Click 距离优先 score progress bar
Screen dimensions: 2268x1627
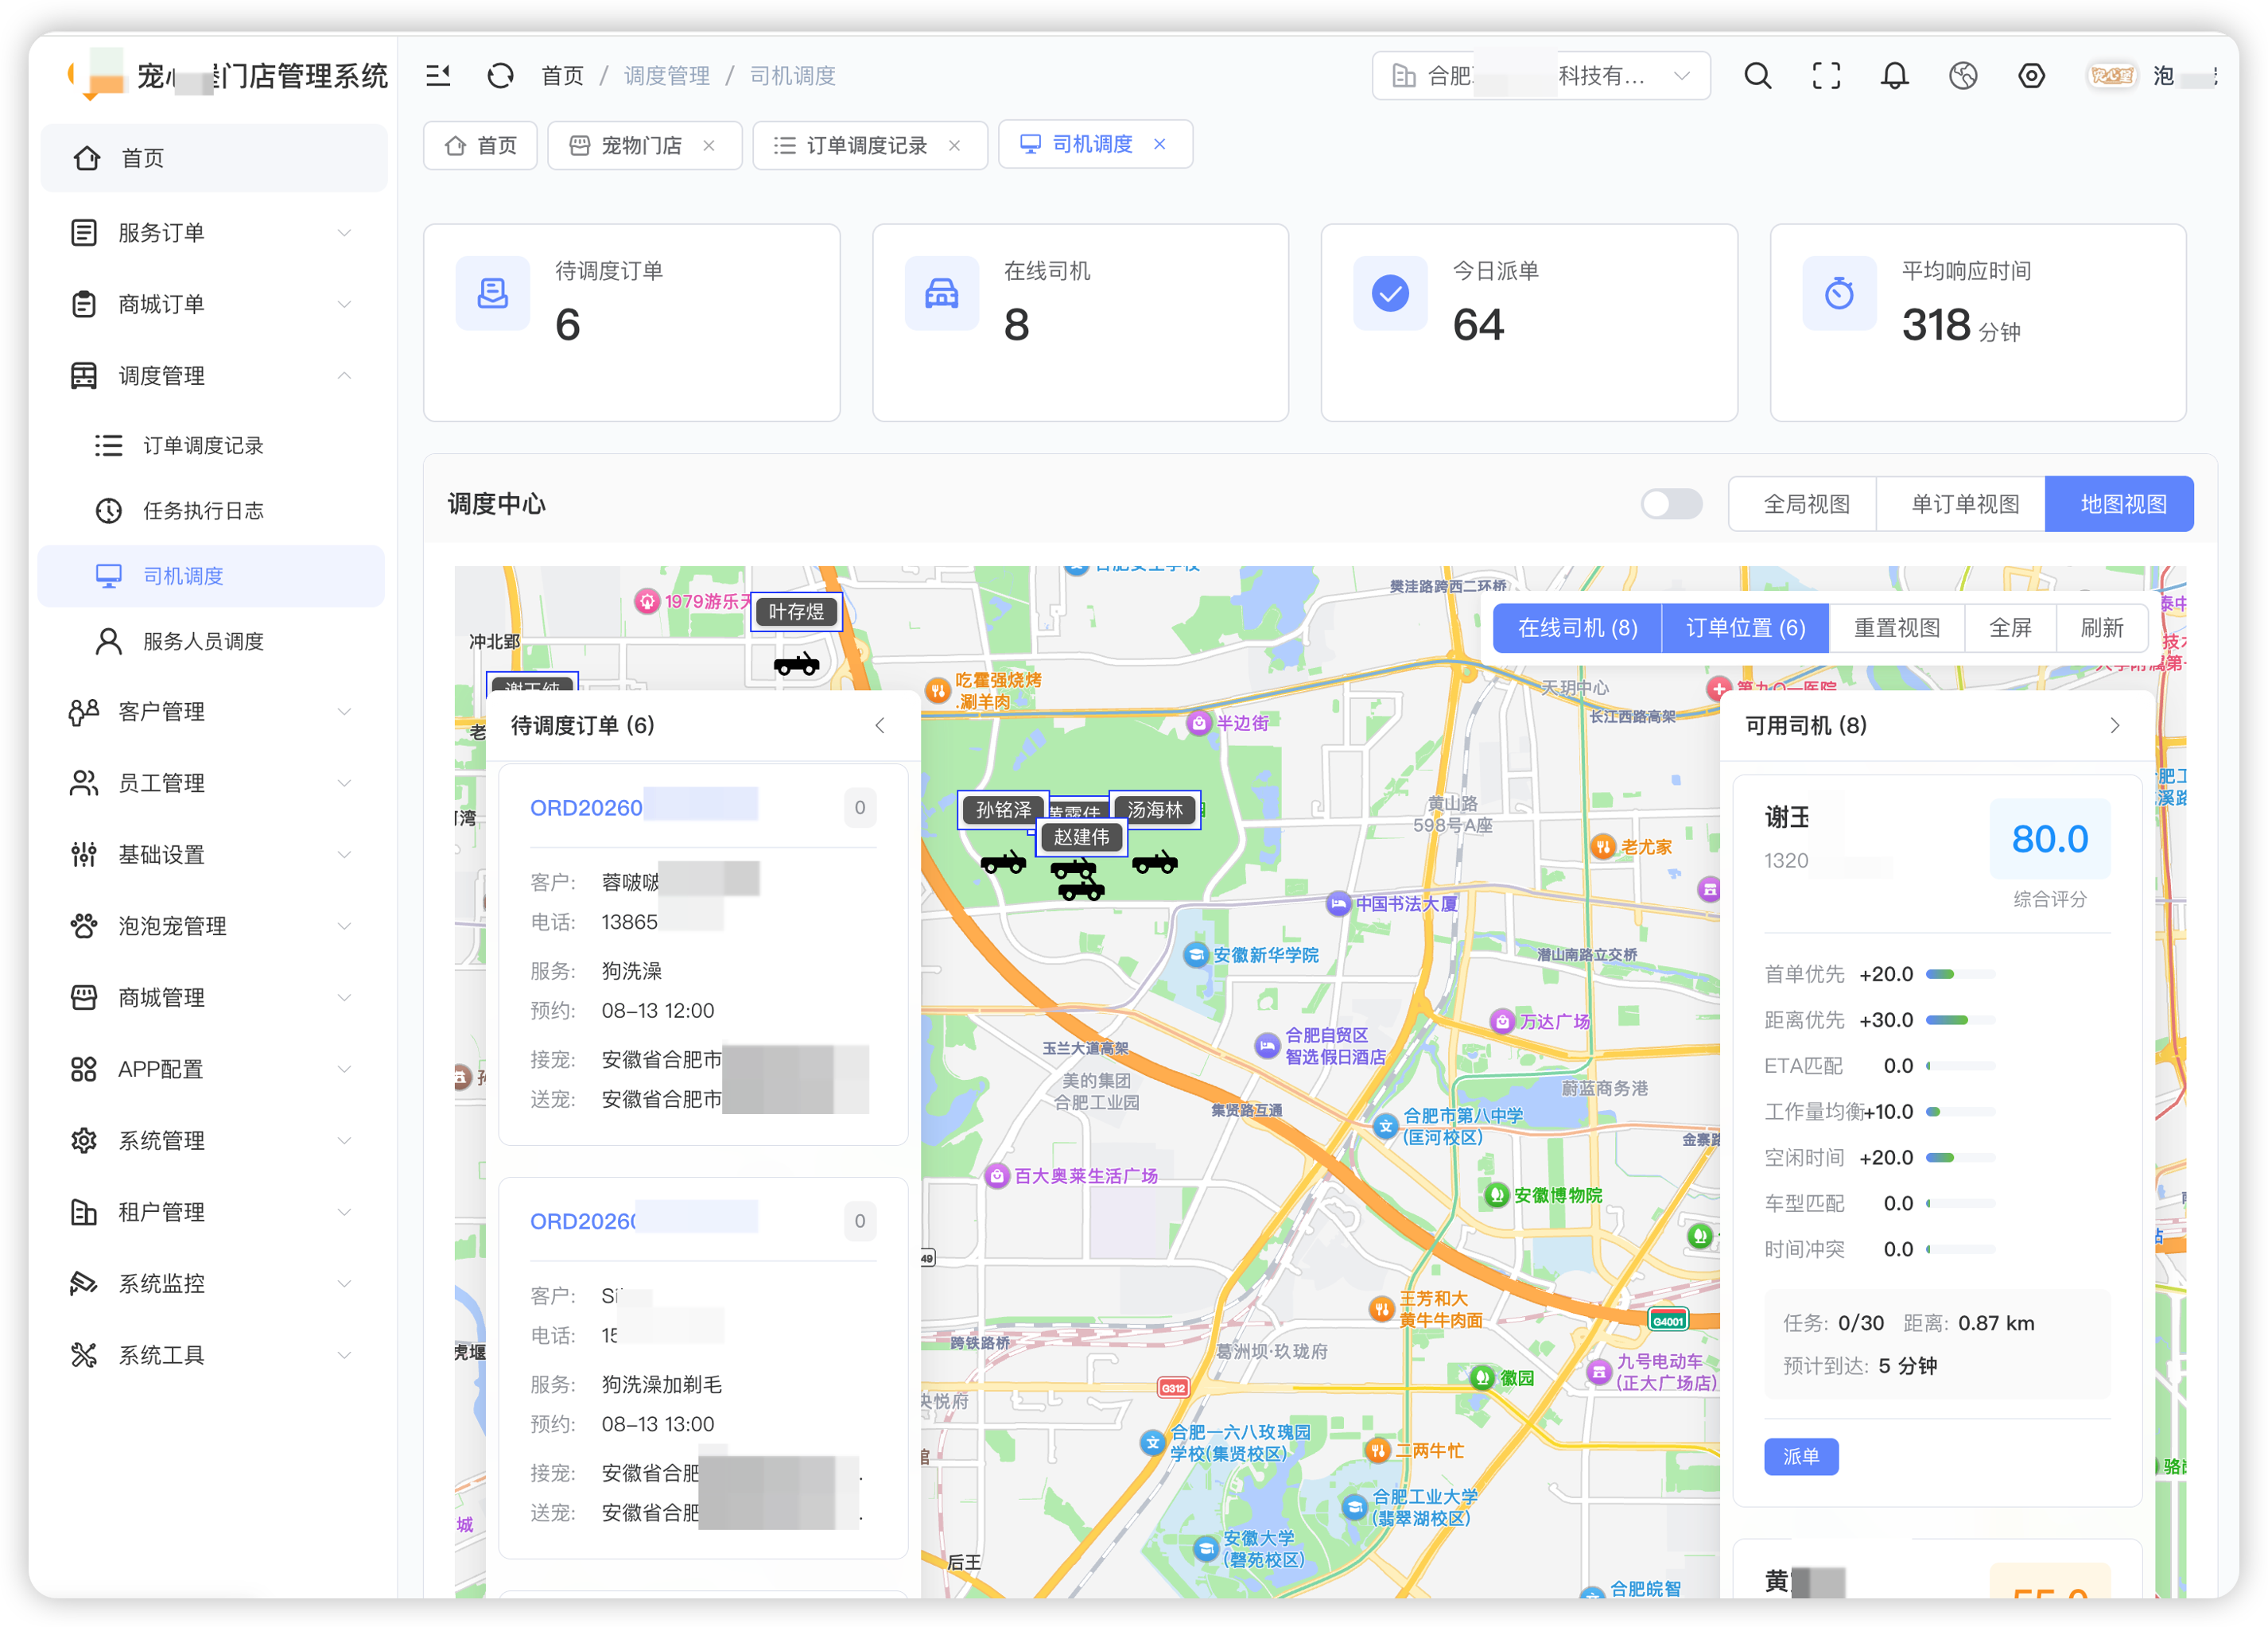point(1960,1020)
